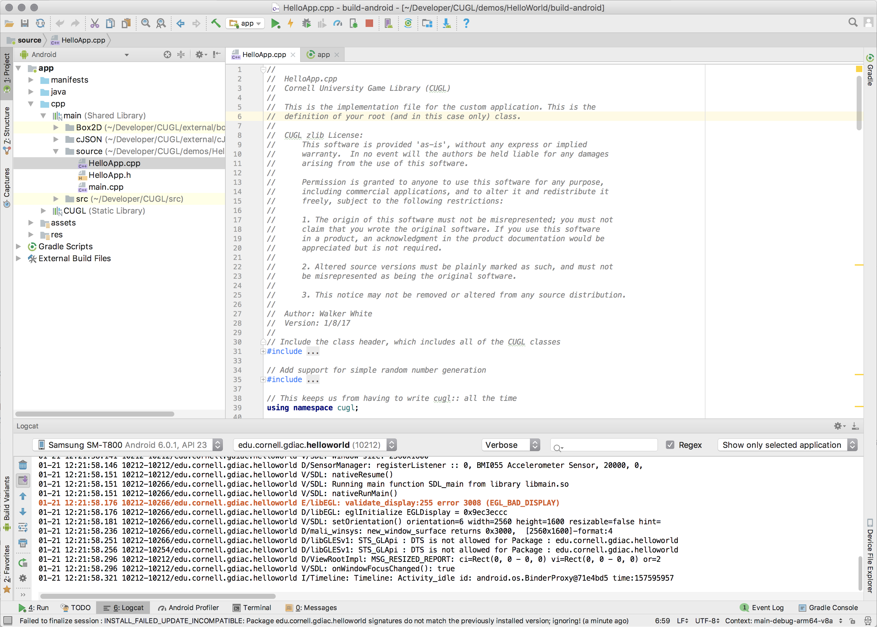The width and height of the screenshot is (877, 627).
Task: Toggle logcat soft-wrap icon
Action: tap(23, 527)
